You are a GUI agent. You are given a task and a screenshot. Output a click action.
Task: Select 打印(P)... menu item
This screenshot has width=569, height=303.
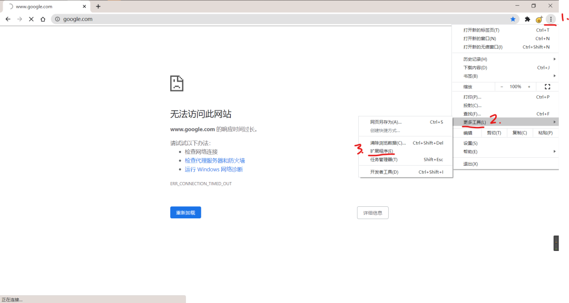(x=505, y=97)
